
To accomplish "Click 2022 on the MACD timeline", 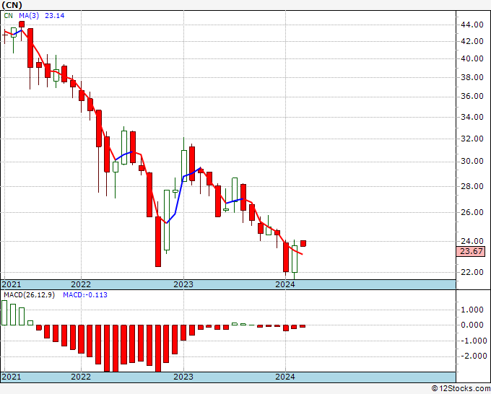I will 81,377.
